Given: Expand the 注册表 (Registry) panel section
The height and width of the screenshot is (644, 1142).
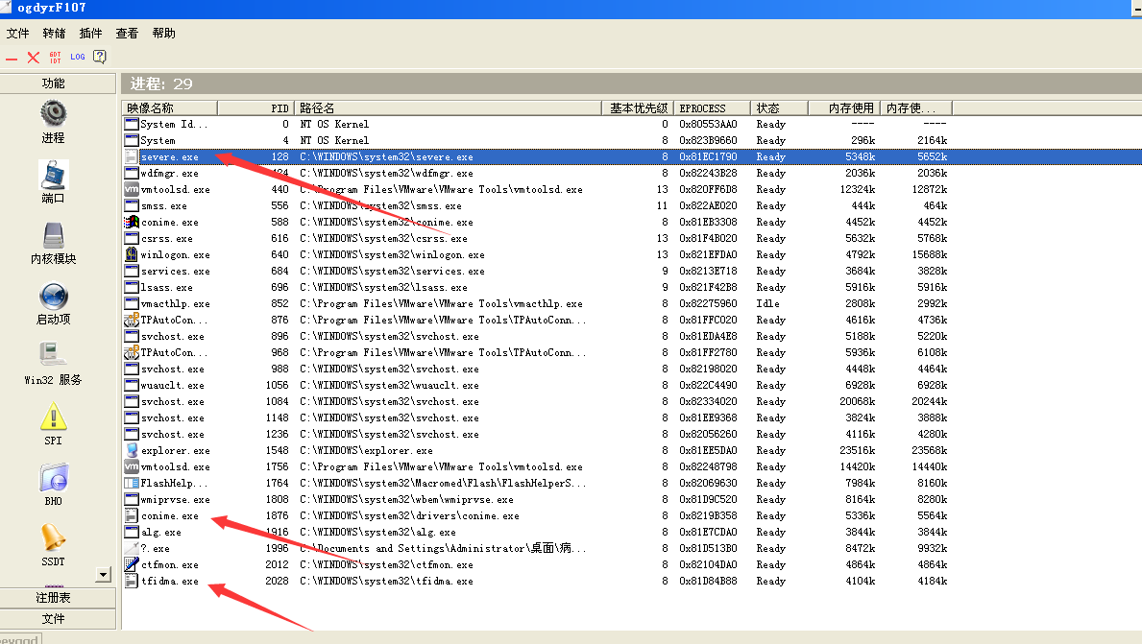Looking at the screenshot, I should pos(53,598).
